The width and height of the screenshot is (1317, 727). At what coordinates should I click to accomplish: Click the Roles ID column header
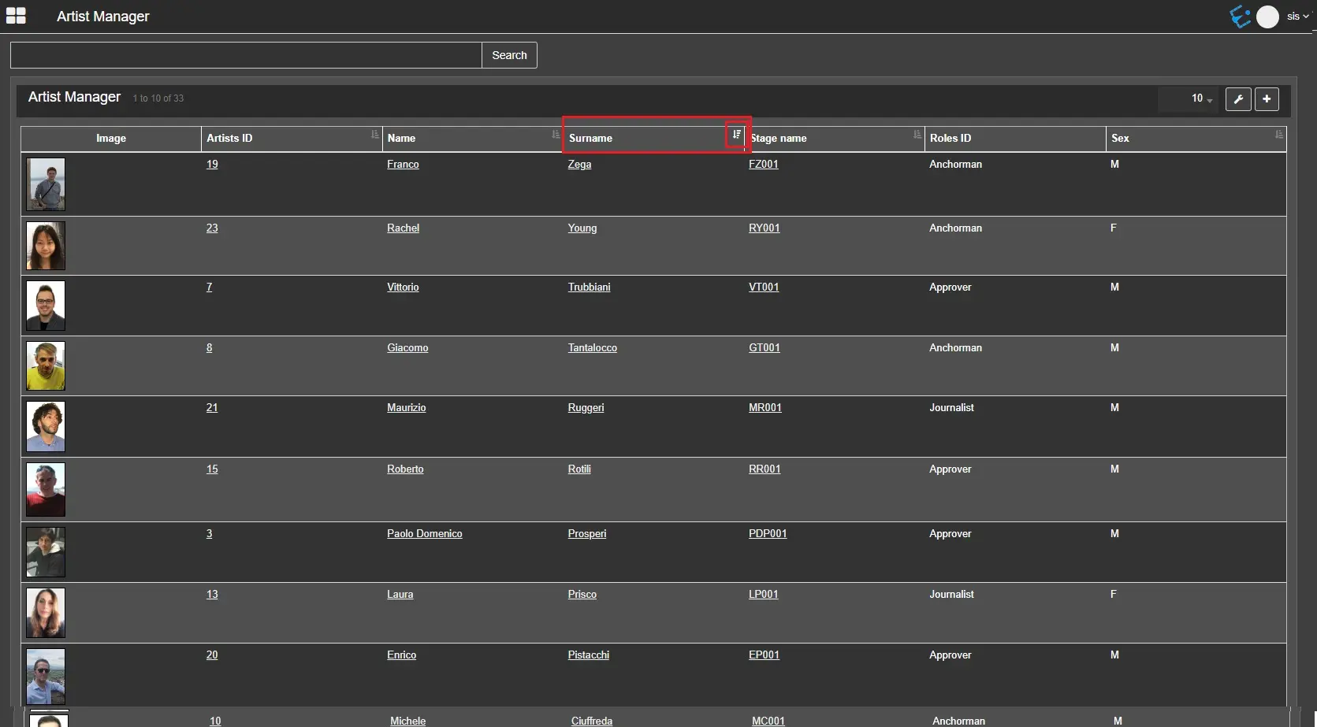[x=950, y=138]
